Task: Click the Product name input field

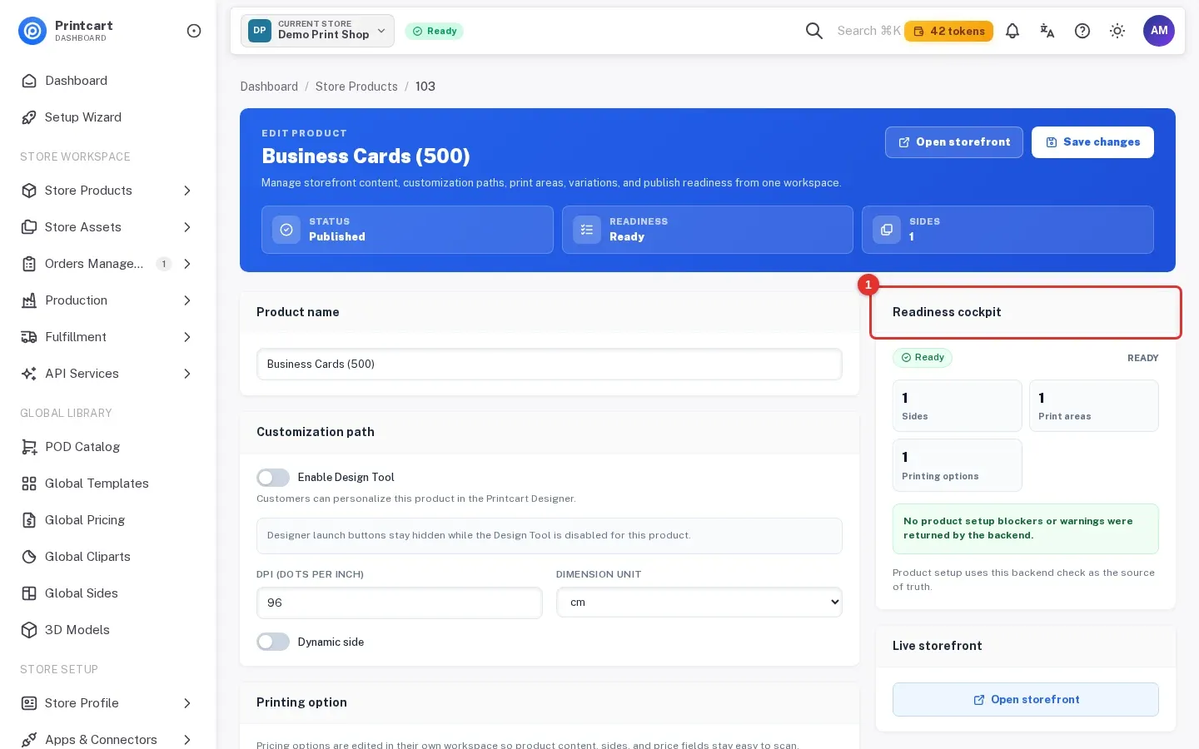Action: [550, 365]
